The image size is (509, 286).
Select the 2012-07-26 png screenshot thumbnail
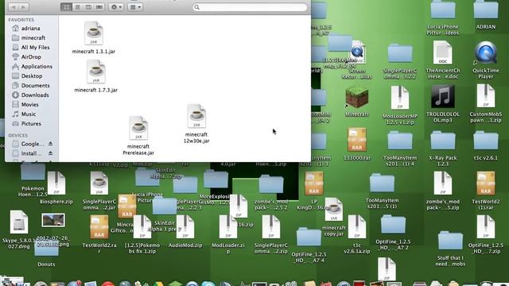pyautogui.click(x=53, y=220)
